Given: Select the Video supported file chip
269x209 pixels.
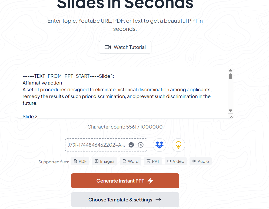Looking at the screenshot, I should (x=176, y=161).
